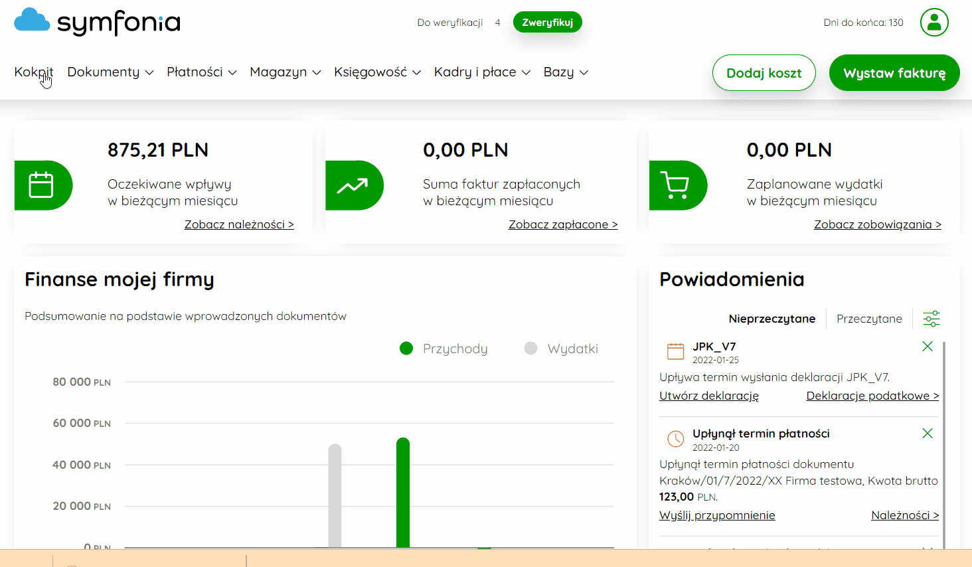Dismiss the Upłynął termin płatności notification
This screenshot has width=972, height=567.
pyautogui.click(x=928, y=433)
